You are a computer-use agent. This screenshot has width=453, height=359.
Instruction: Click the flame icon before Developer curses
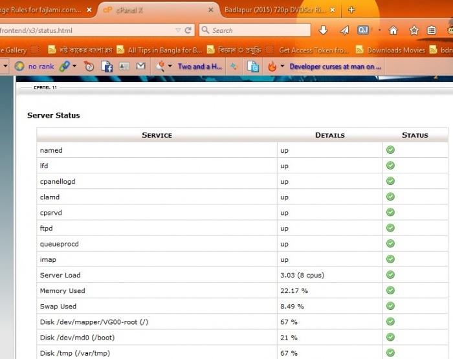click(272, 67)
